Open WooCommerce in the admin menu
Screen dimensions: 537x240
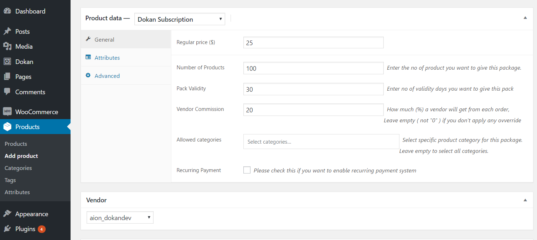(35, 112)
